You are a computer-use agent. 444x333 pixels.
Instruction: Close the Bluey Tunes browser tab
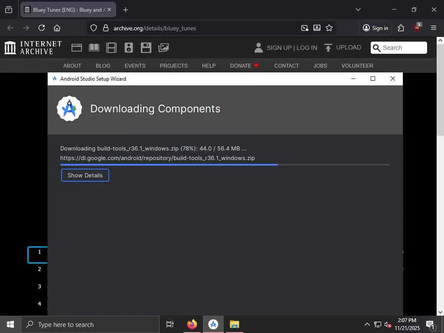point(109,10)
